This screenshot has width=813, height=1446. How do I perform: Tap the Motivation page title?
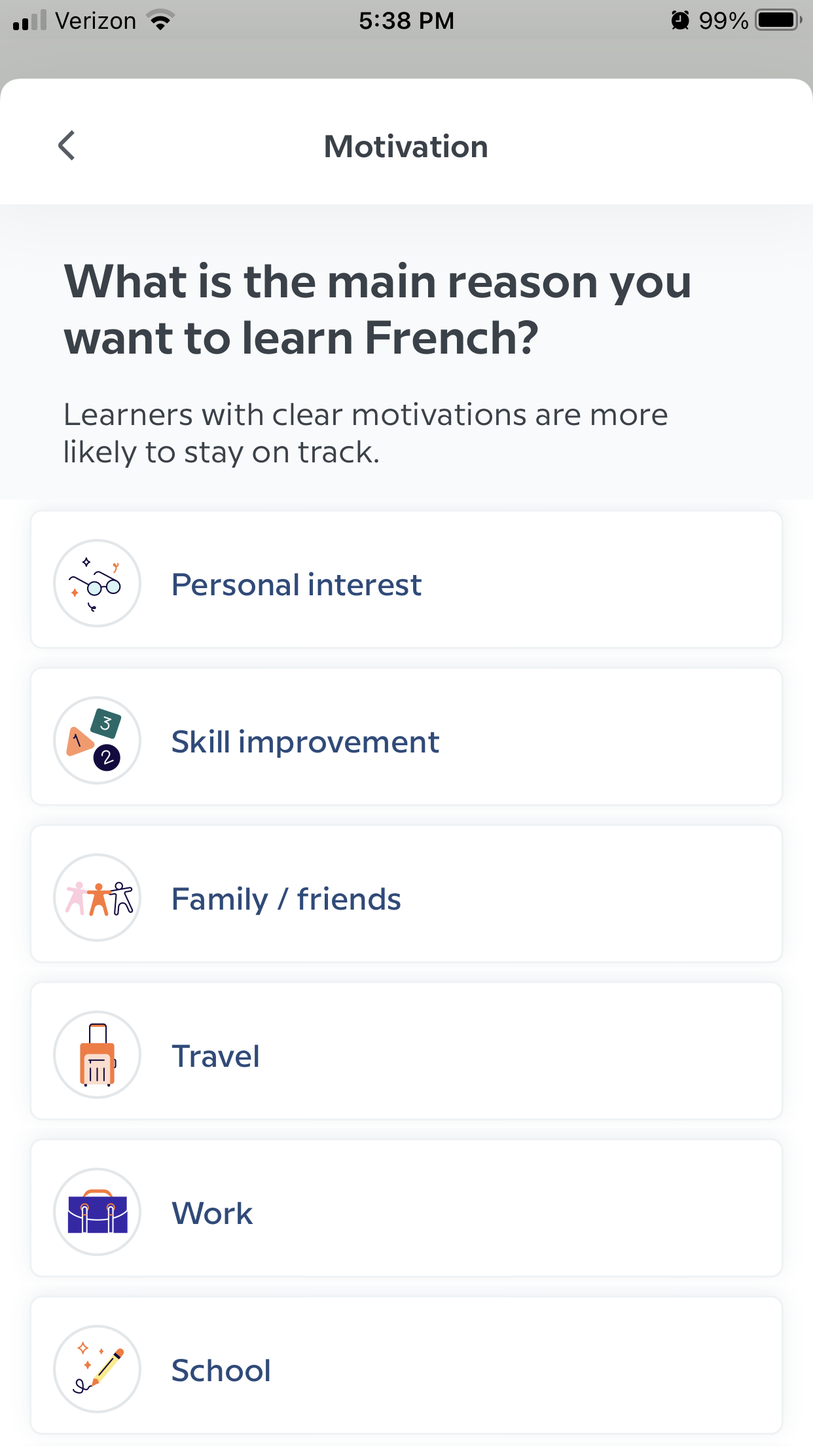click(406, 147)
